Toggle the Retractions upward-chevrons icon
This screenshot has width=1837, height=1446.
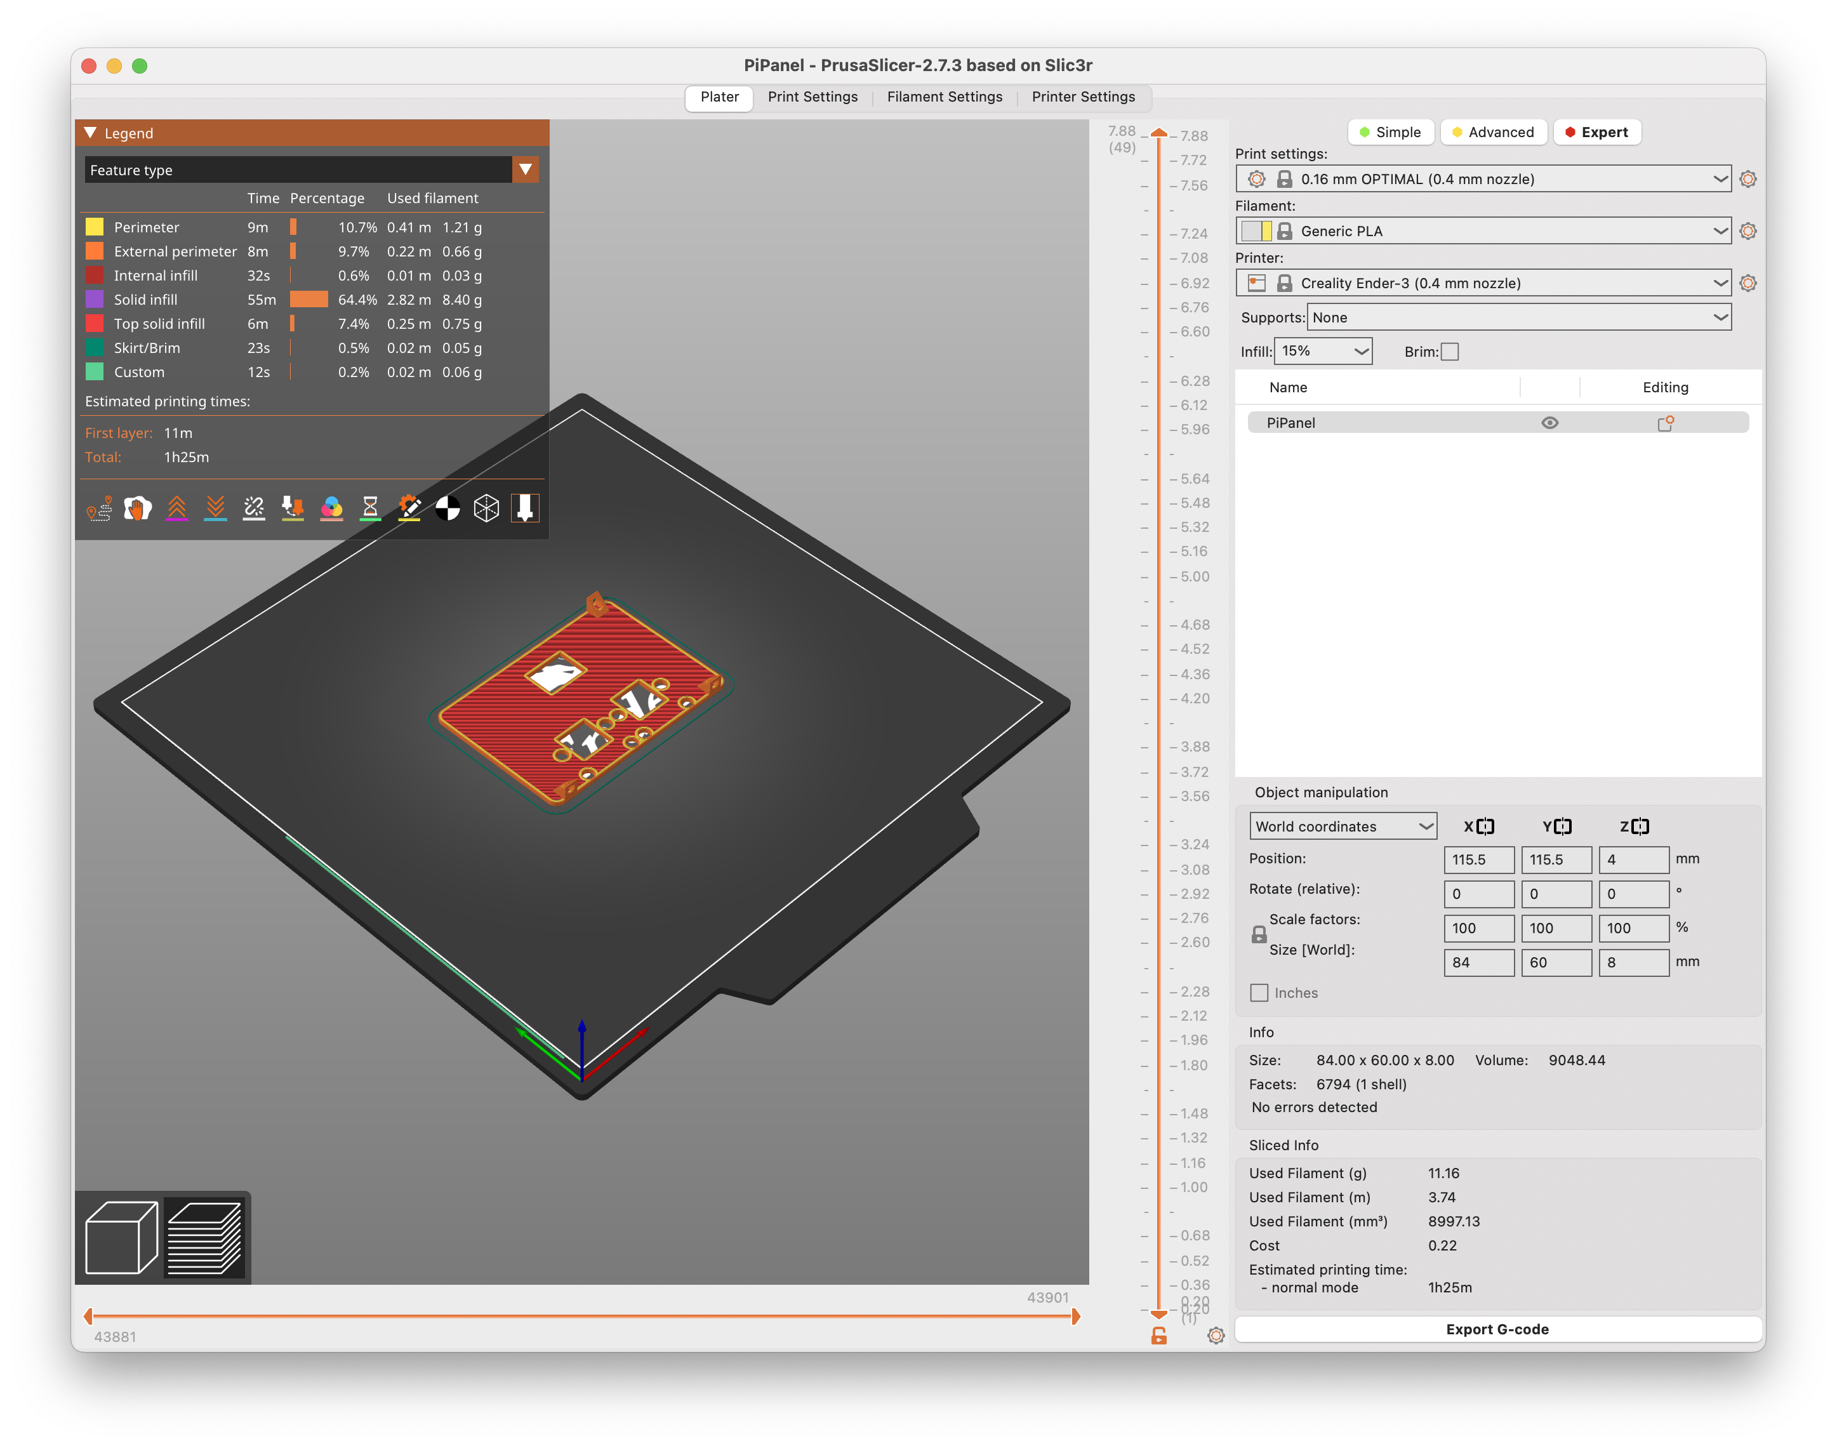[x=176, y=508]
